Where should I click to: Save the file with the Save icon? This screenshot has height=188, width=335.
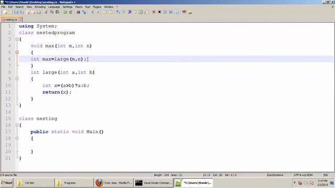pos(16,12)
